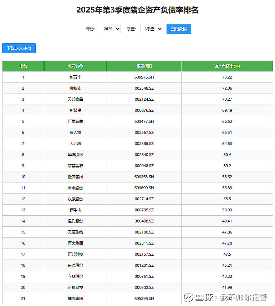The height and width of the screenshot is (306, 275).
Task: Open the 年份 year dropdown showing 2025
Action: [x=110, y=29]
